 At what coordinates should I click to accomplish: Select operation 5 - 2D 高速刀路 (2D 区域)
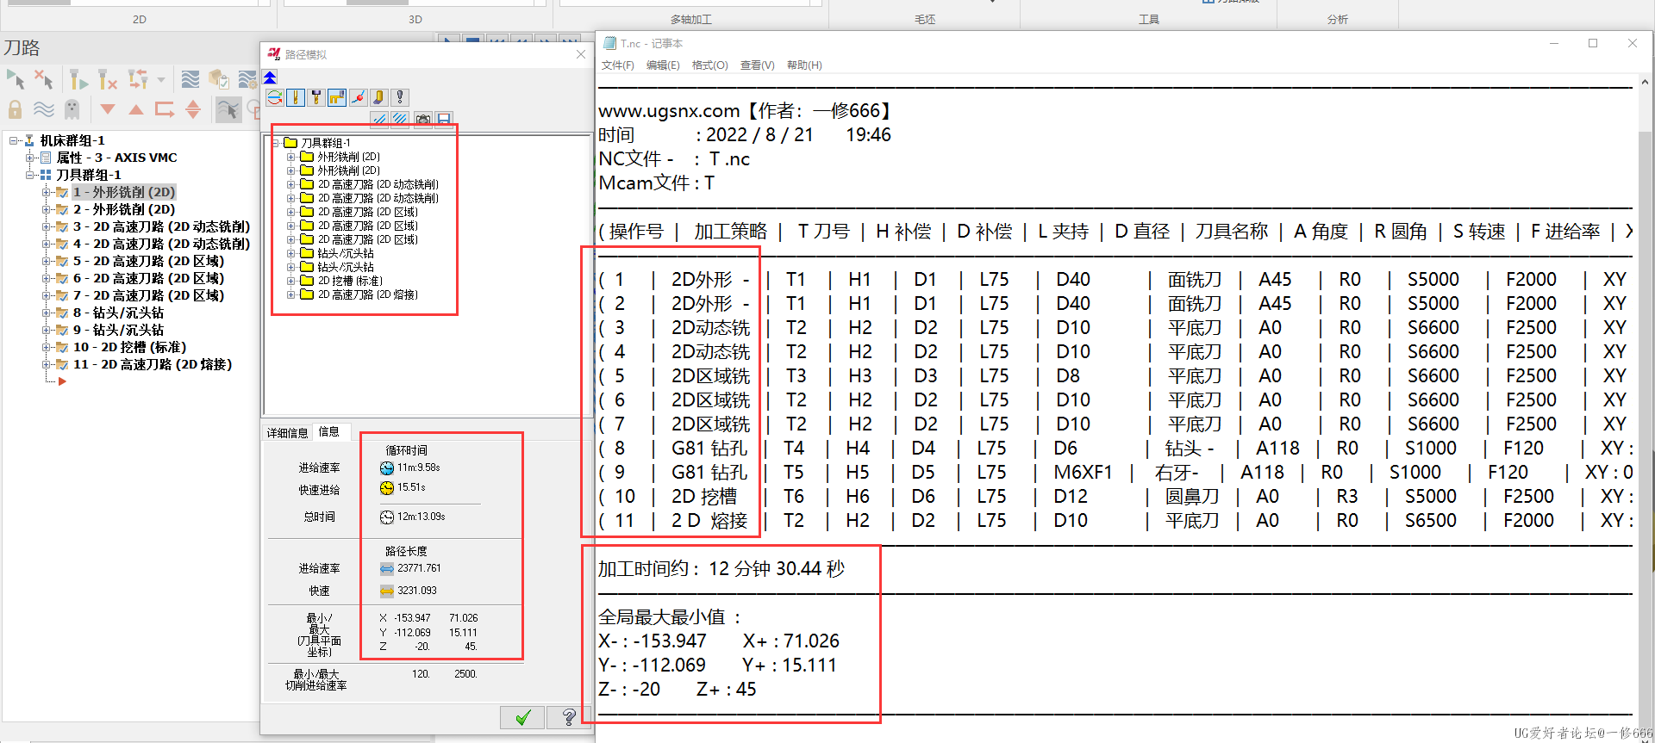(x=148, y=261)
